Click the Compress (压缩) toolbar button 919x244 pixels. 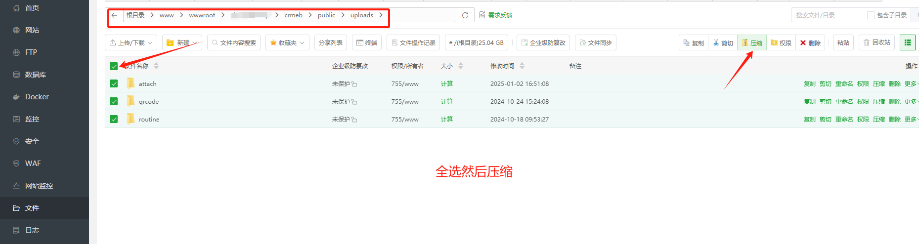(x=752, y=43)
